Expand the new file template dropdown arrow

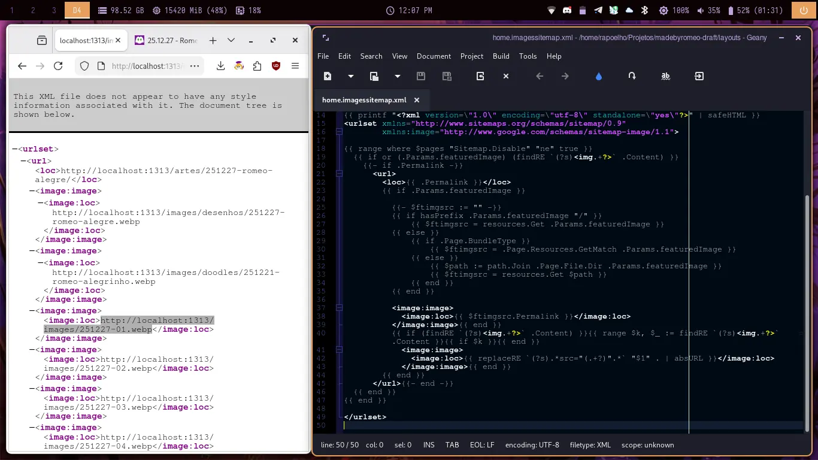(351, 76)
